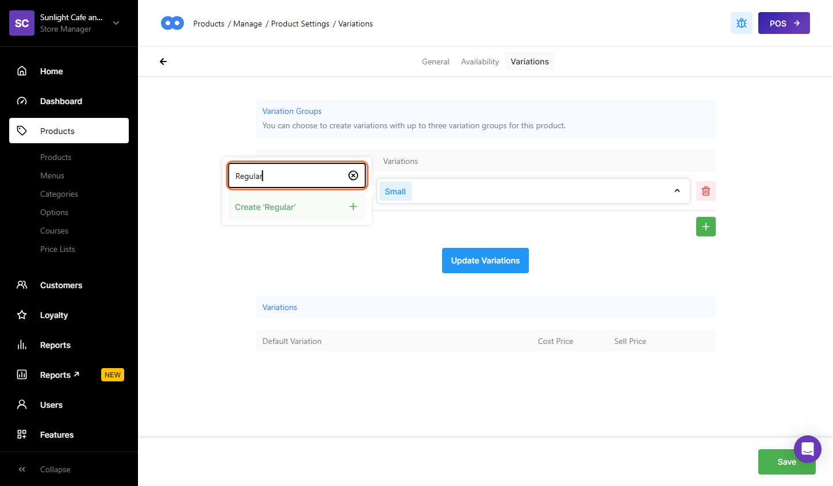Click the red trash delete icon
This screenshot has height=486, width=833.
tap(705, 191)
